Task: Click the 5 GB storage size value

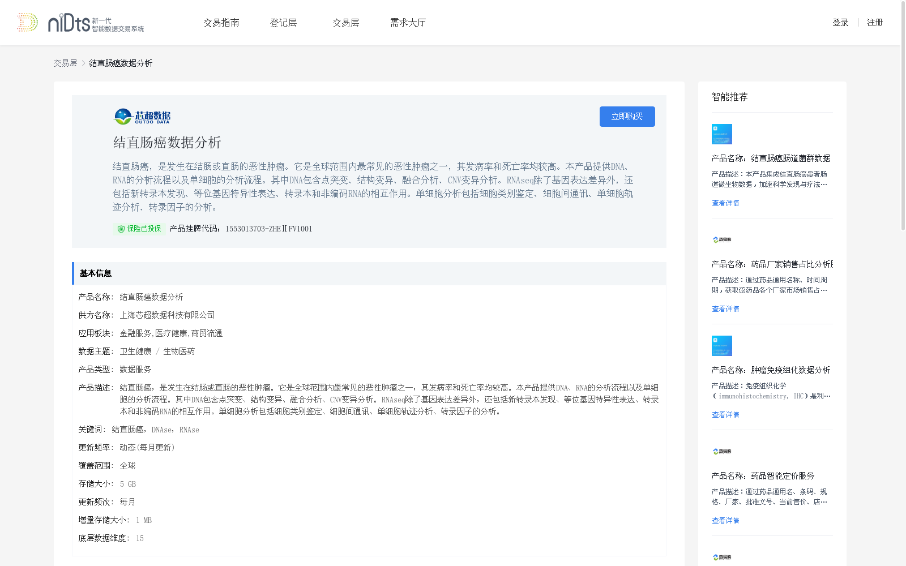Action: [128, 484]
